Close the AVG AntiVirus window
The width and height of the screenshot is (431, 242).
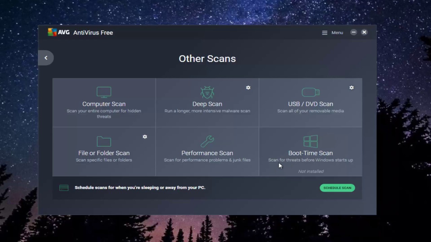click(364, 32)
